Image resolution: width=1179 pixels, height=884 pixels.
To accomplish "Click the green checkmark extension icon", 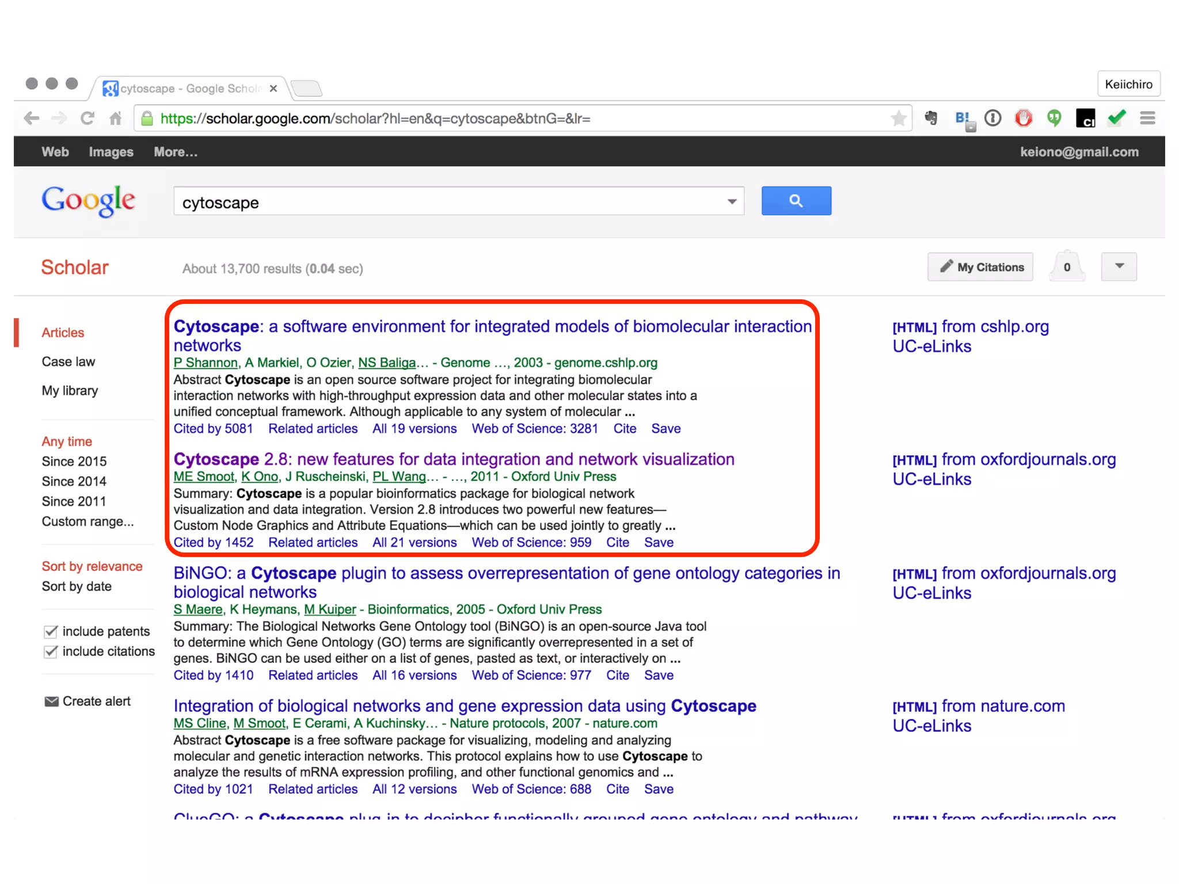I will [1116, 119].
